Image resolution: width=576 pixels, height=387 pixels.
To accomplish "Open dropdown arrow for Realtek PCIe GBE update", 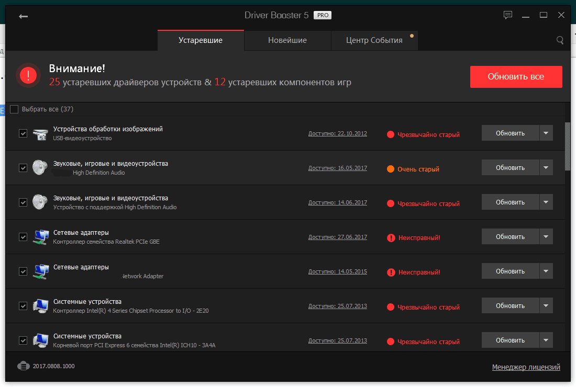I will 546,237.
